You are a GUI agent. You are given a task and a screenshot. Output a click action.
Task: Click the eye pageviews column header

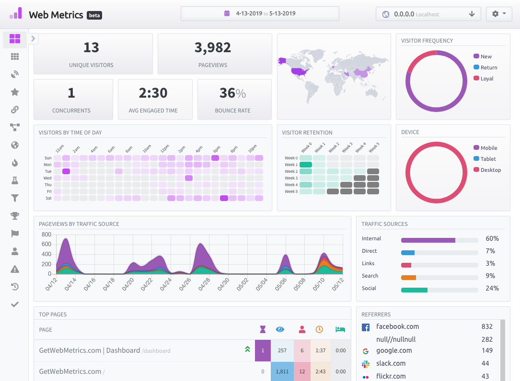pos(280,329)
